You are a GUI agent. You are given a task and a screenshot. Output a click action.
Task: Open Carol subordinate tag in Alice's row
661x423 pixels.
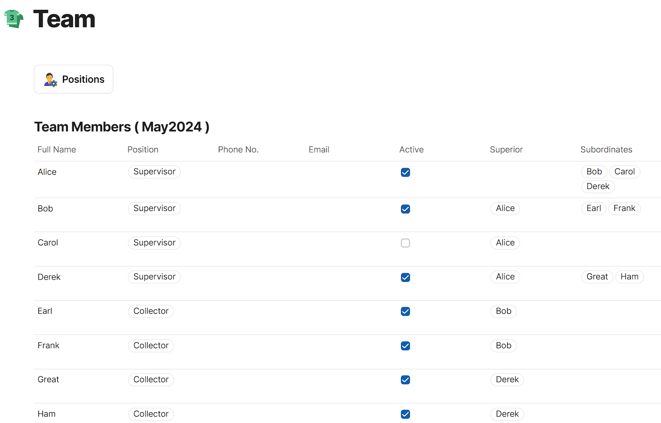tap(624, 172)
